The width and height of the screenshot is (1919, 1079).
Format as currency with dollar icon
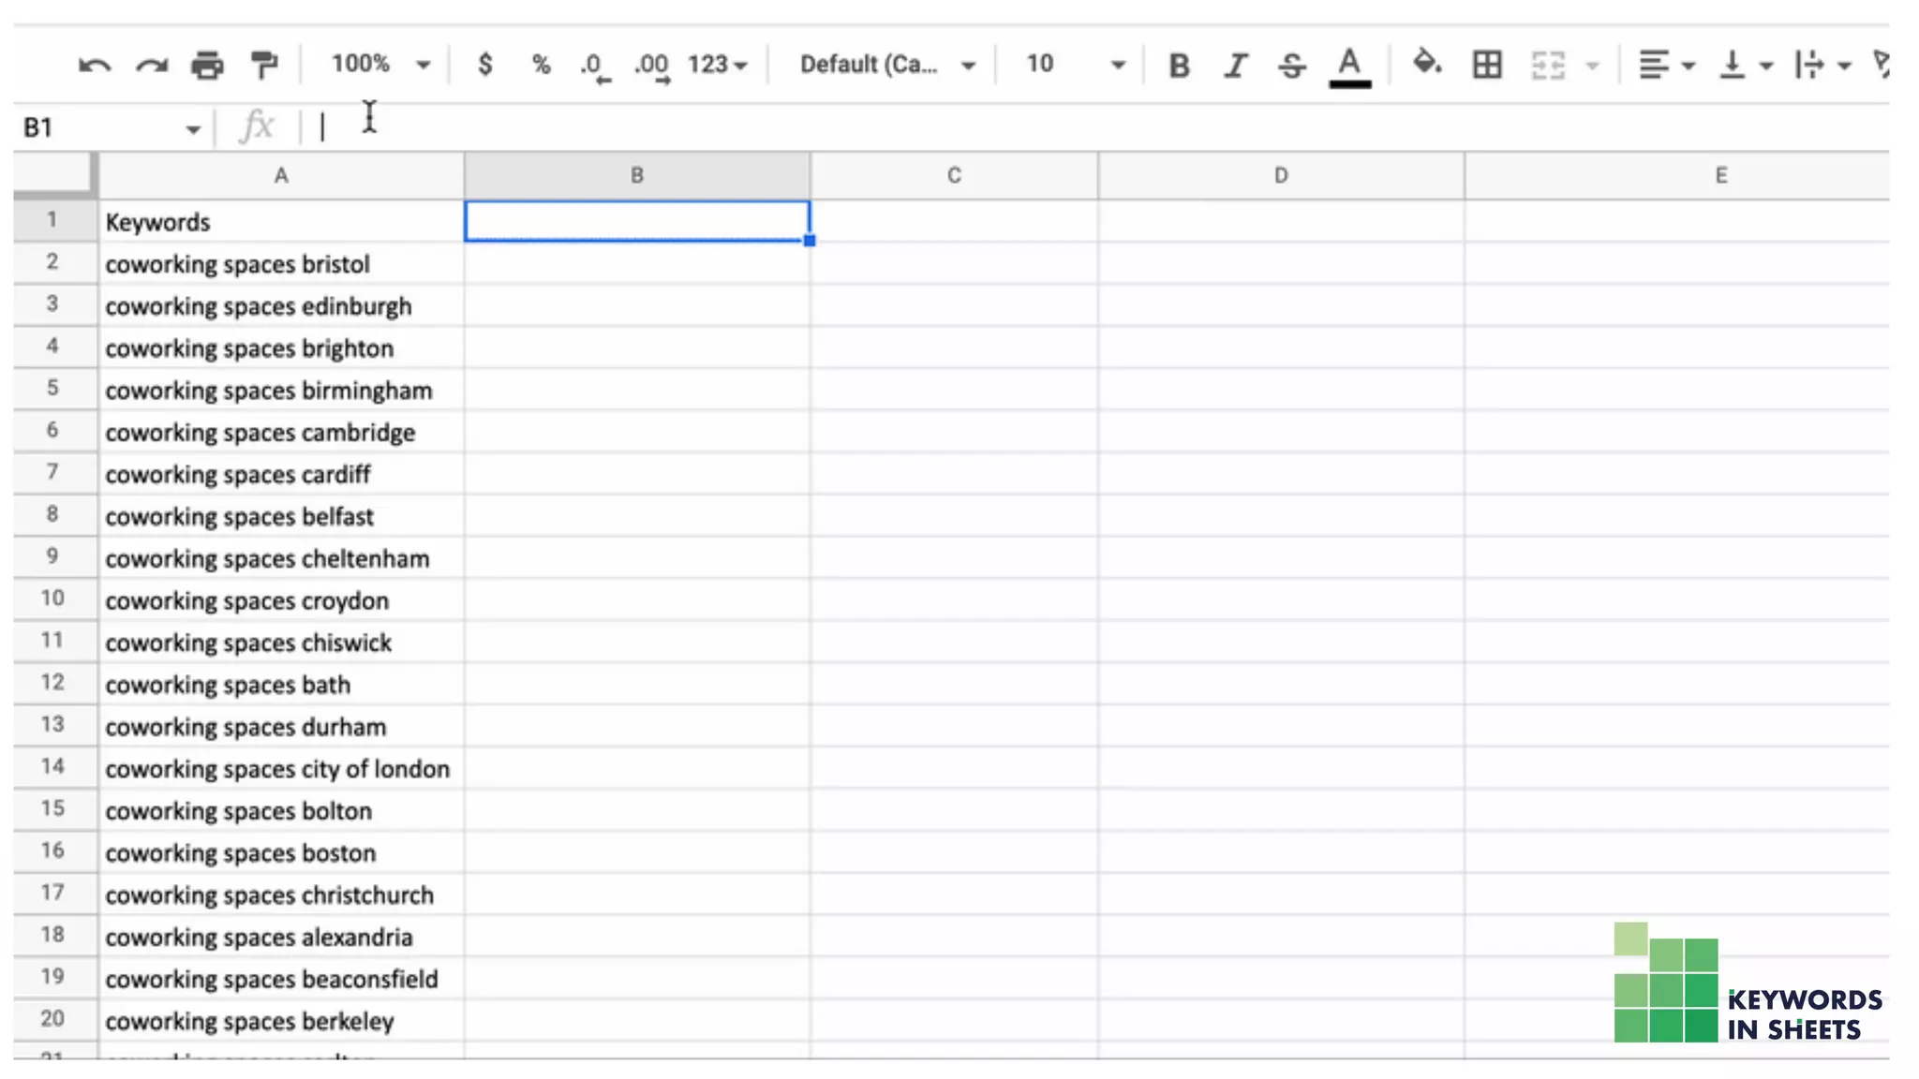pyautogui.click(x=484, y=65)
